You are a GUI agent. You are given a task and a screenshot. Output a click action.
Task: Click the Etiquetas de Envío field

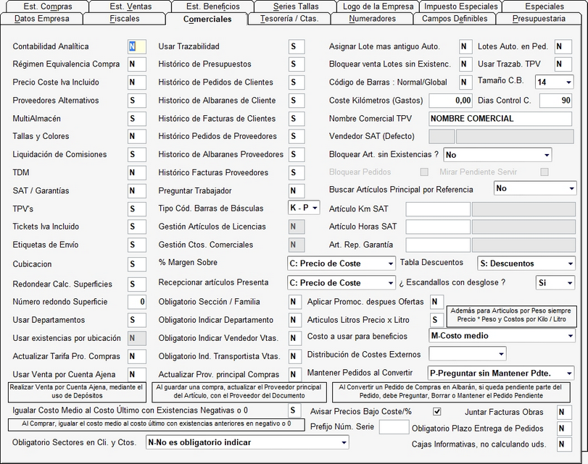pyautogui.click(x=137, y=245)
